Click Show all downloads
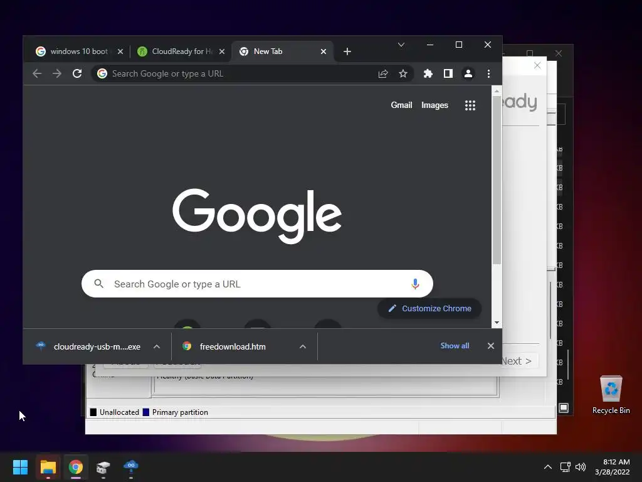 [x=455, y=346]
